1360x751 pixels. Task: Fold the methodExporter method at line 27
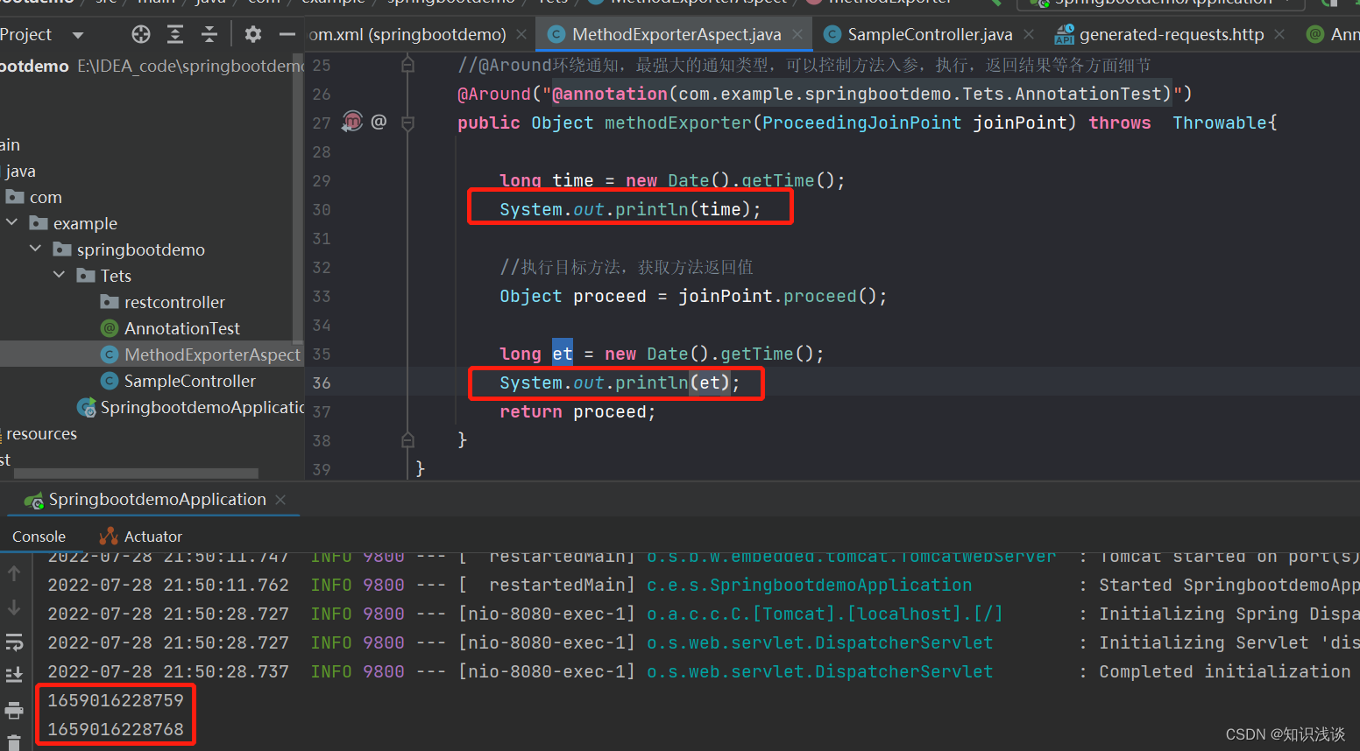[407, 123]
